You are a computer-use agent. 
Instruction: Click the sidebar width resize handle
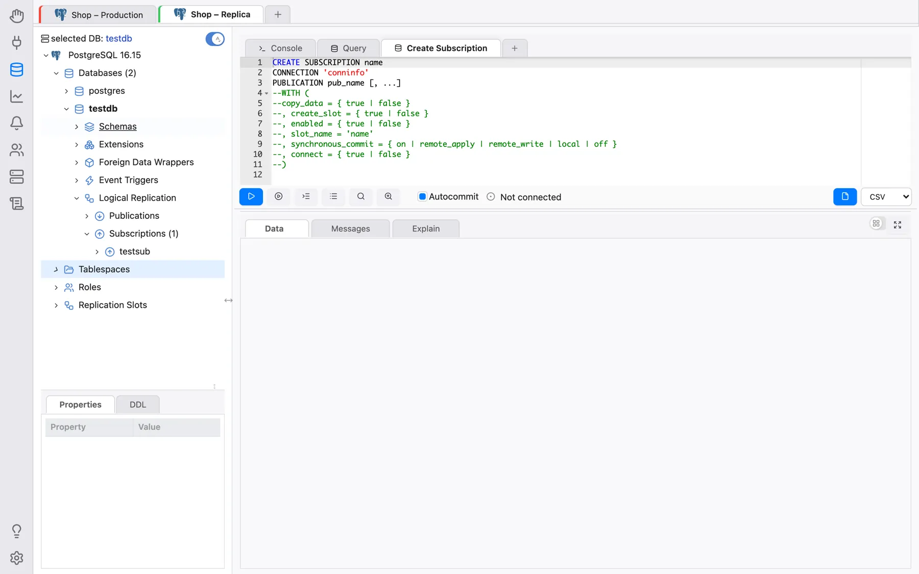[229, 301]
